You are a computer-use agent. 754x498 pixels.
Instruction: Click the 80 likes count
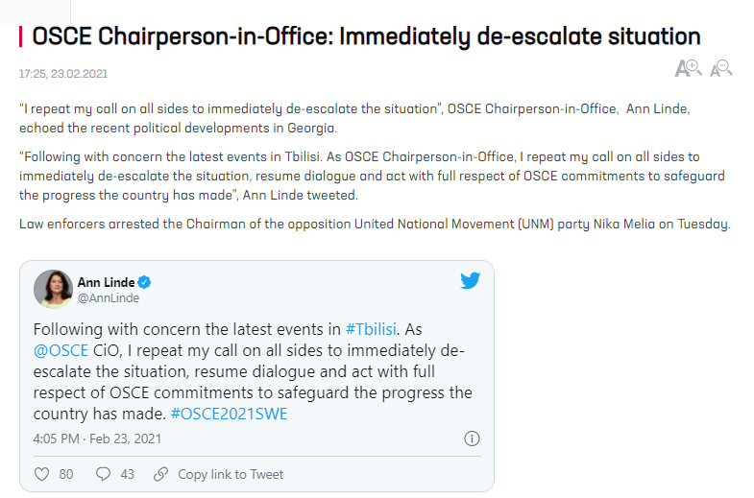66,474
